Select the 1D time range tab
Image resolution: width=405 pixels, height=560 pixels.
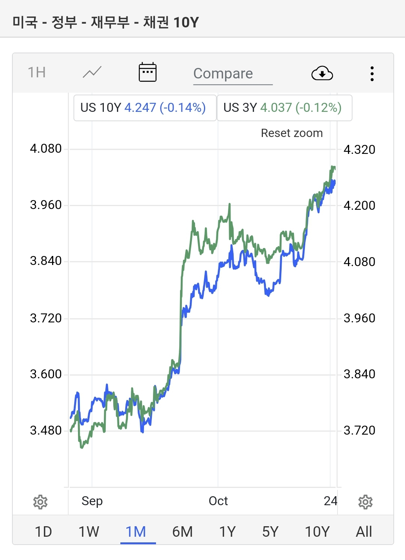click(43, 531)
